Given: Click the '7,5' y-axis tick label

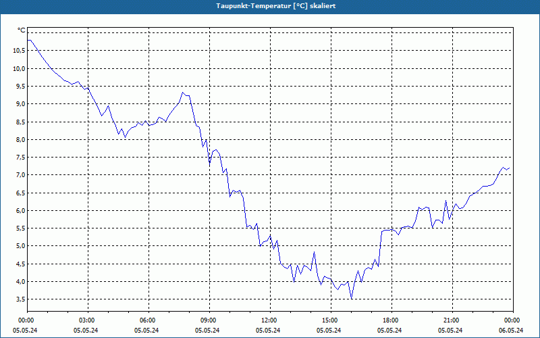Looking at the screenshot, I should (20, 158).
